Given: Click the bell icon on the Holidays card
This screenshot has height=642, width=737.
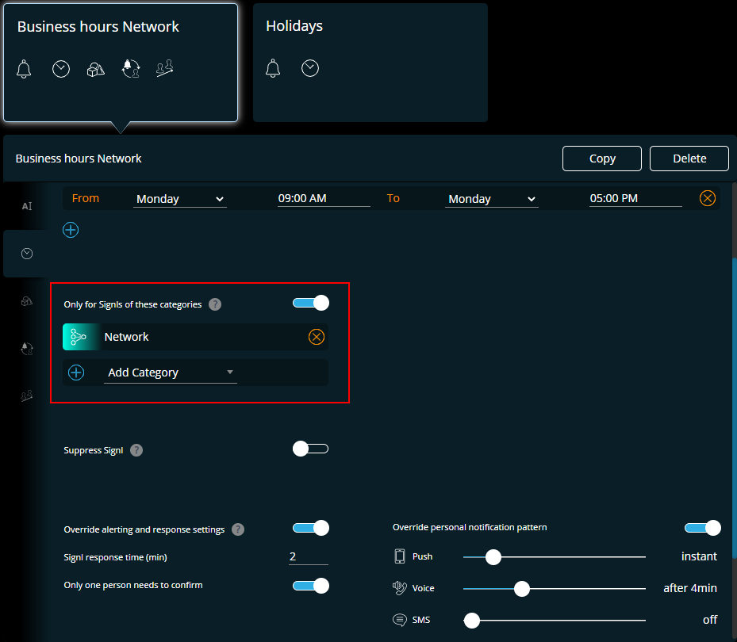Looking at the screenshot, I should pos(273,69).
